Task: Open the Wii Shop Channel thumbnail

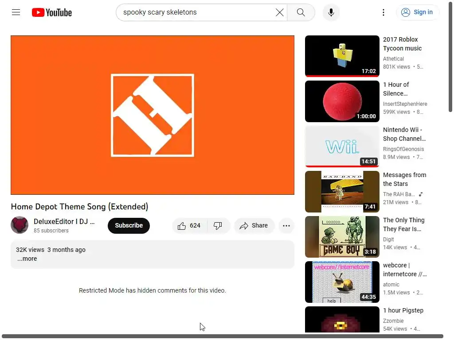Action: [342, 146]
